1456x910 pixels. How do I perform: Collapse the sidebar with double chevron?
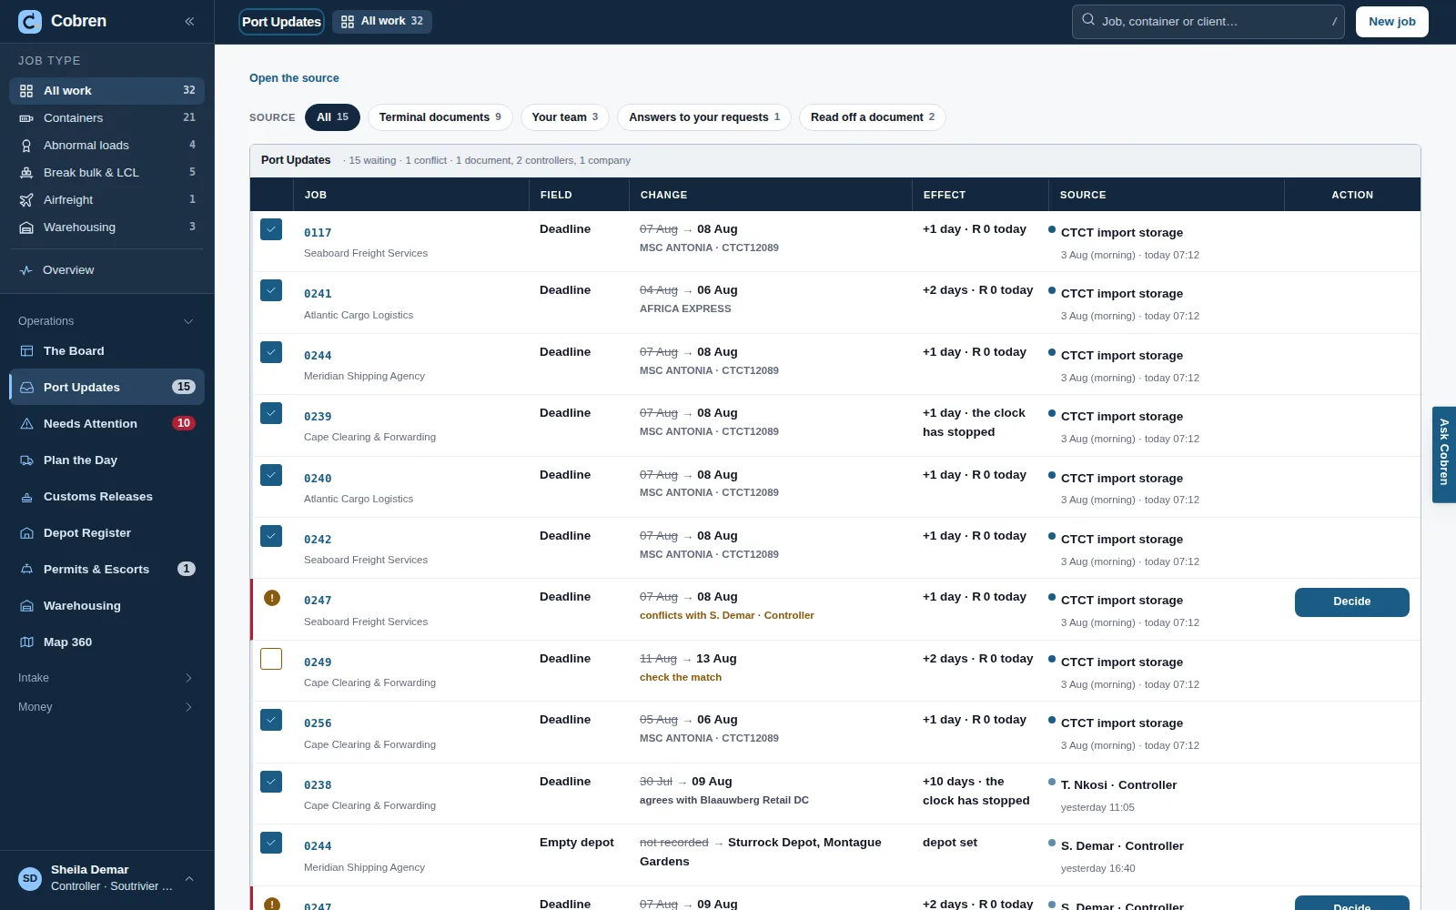click(189, 22)
